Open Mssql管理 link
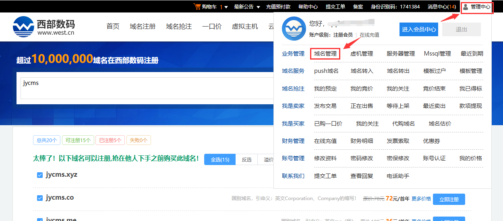Image resolution: width=503 pixels, height=221 pixels. click(x=437, y=54)
